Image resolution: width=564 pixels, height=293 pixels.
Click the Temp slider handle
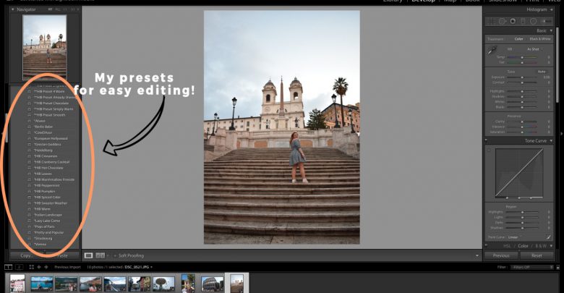pos(522,57)
